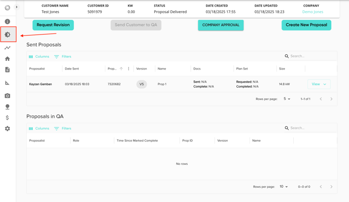Image resolution: width=349 pixels, height=202 pixels.
Task: Click Time Since Marked Complete header
Action: click(137, 141)
